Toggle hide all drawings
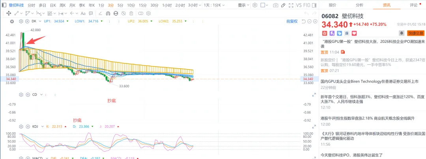The image size is (426, 159). (x=123, y=13)
